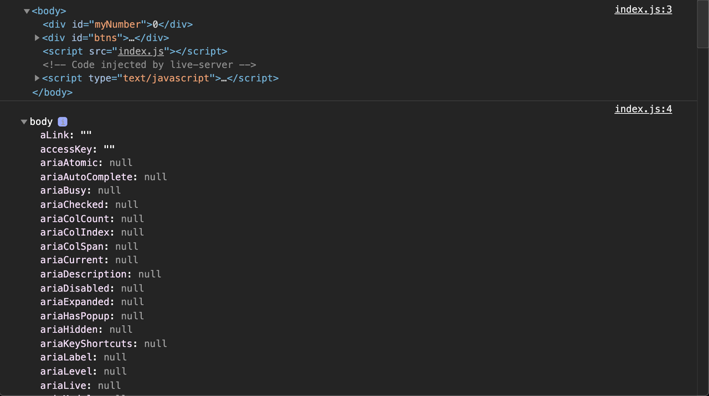Click the ariaHasPopup property row
Viewport: 709px width, 396px height.
92,316
